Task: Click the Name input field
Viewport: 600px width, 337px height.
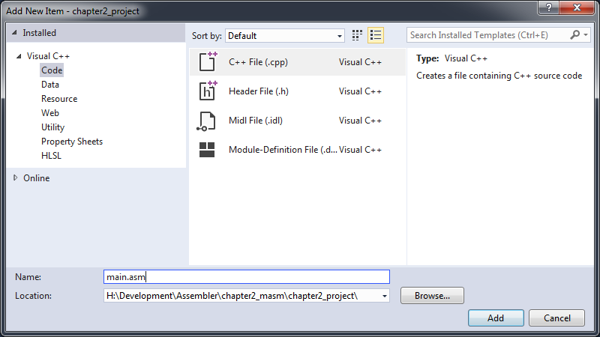Action: click(247, 277)
